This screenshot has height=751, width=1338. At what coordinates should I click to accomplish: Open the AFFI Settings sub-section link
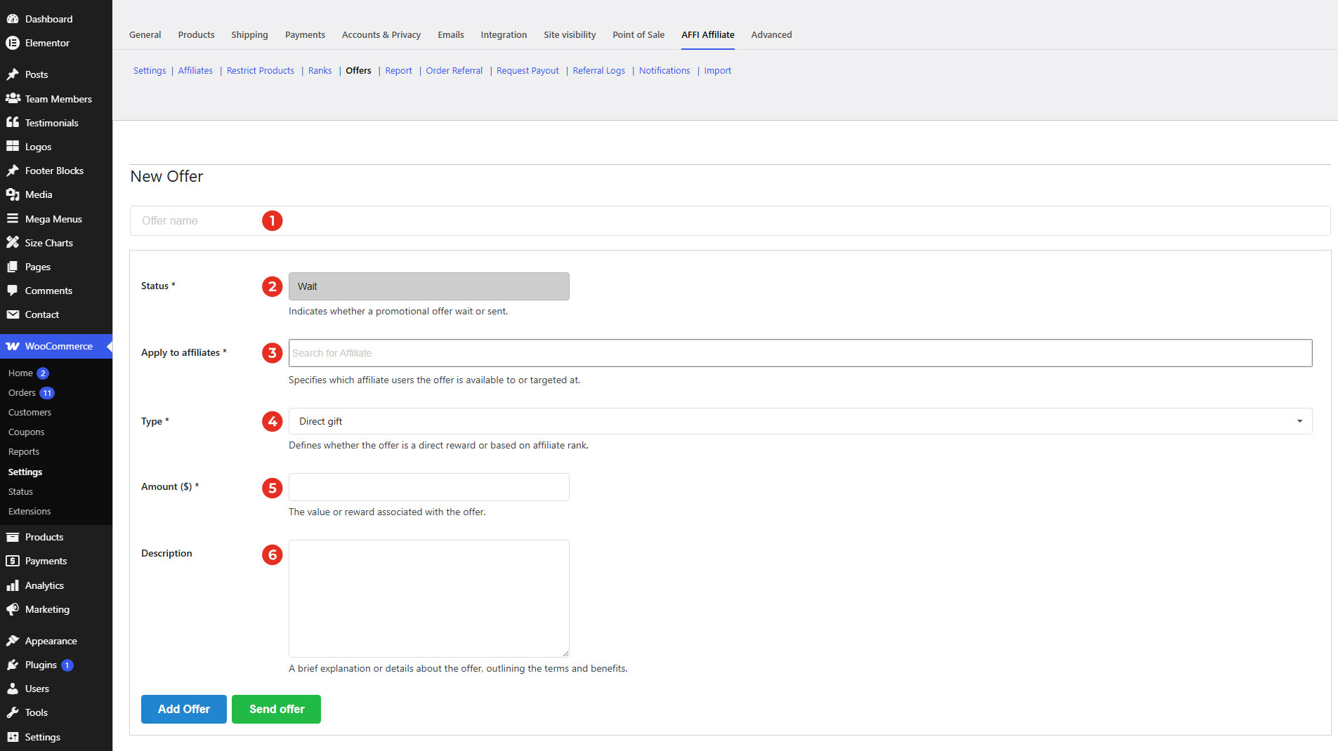click(x=150, y=70)
